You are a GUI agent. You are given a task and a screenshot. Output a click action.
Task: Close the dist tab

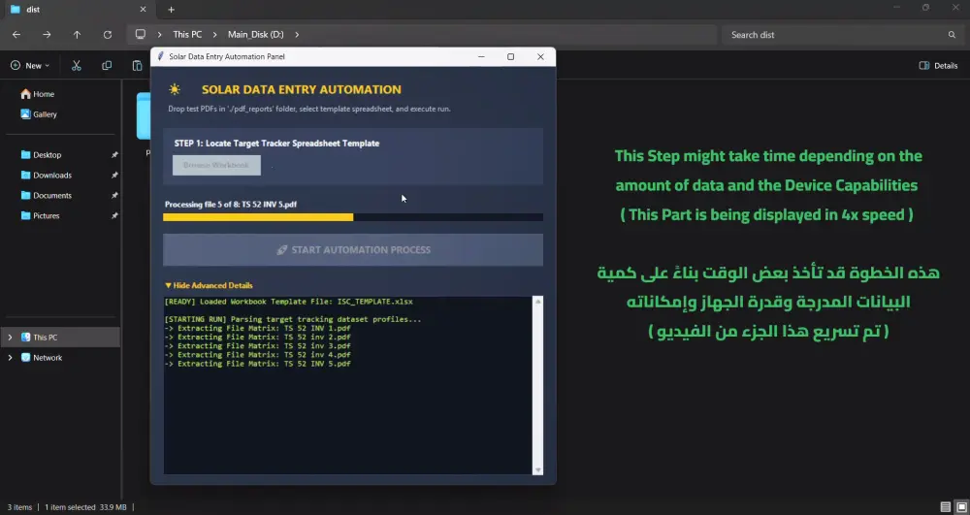pyautogui.click(x=143, y=10)
